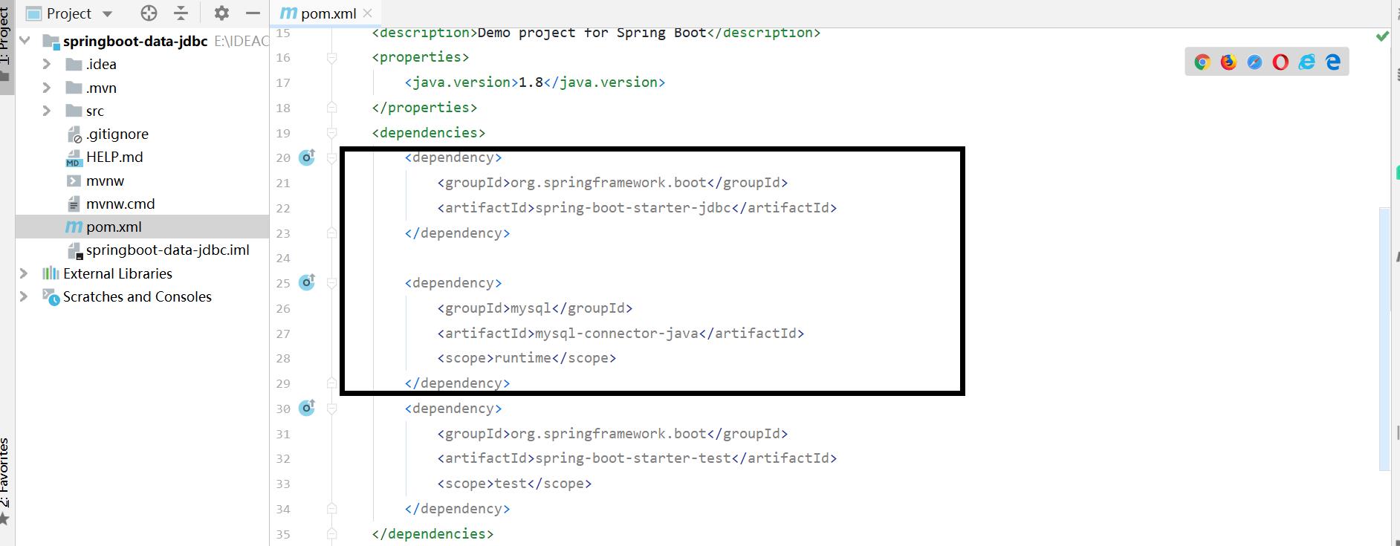Image resolution: width=1400 pixels, height=546 pixels.
Task: Click text spring-boot-starter-jdbc on line 22
Action: point(633,208)
